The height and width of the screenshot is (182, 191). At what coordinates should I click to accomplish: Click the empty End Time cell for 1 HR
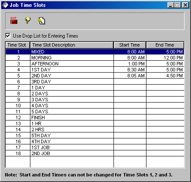[x=165, y=123]
